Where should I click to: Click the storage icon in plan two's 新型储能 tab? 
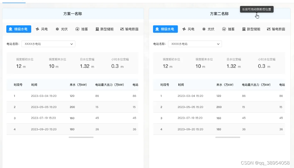coord(244,29)
